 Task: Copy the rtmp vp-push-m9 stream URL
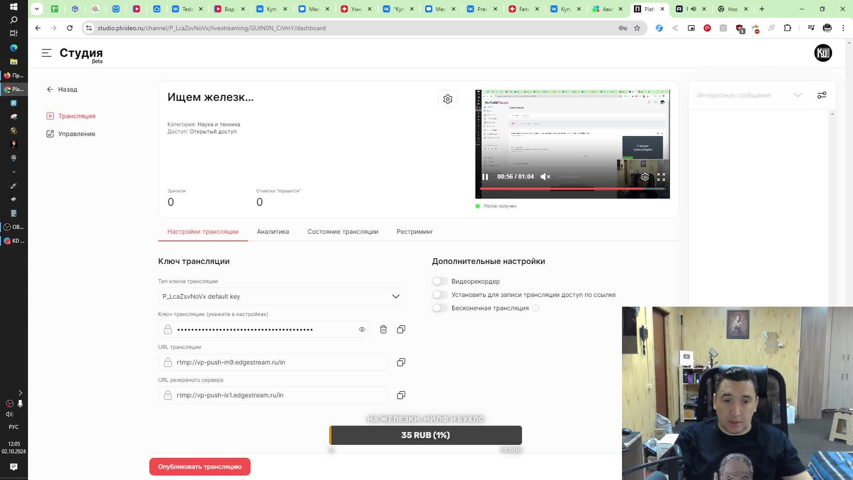401,362
